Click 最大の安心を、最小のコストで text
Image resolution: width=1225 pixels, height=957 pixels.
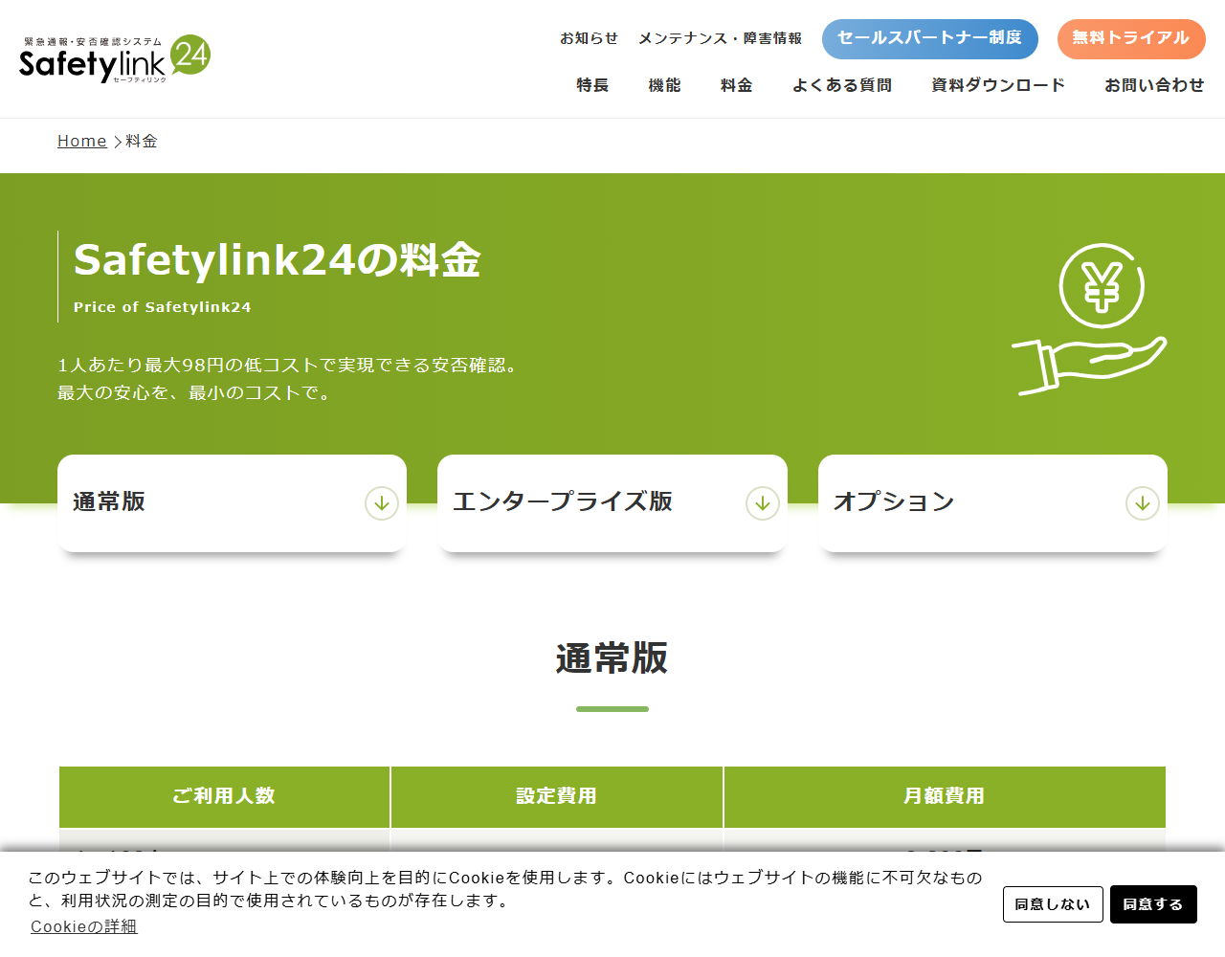pos(196,392)
